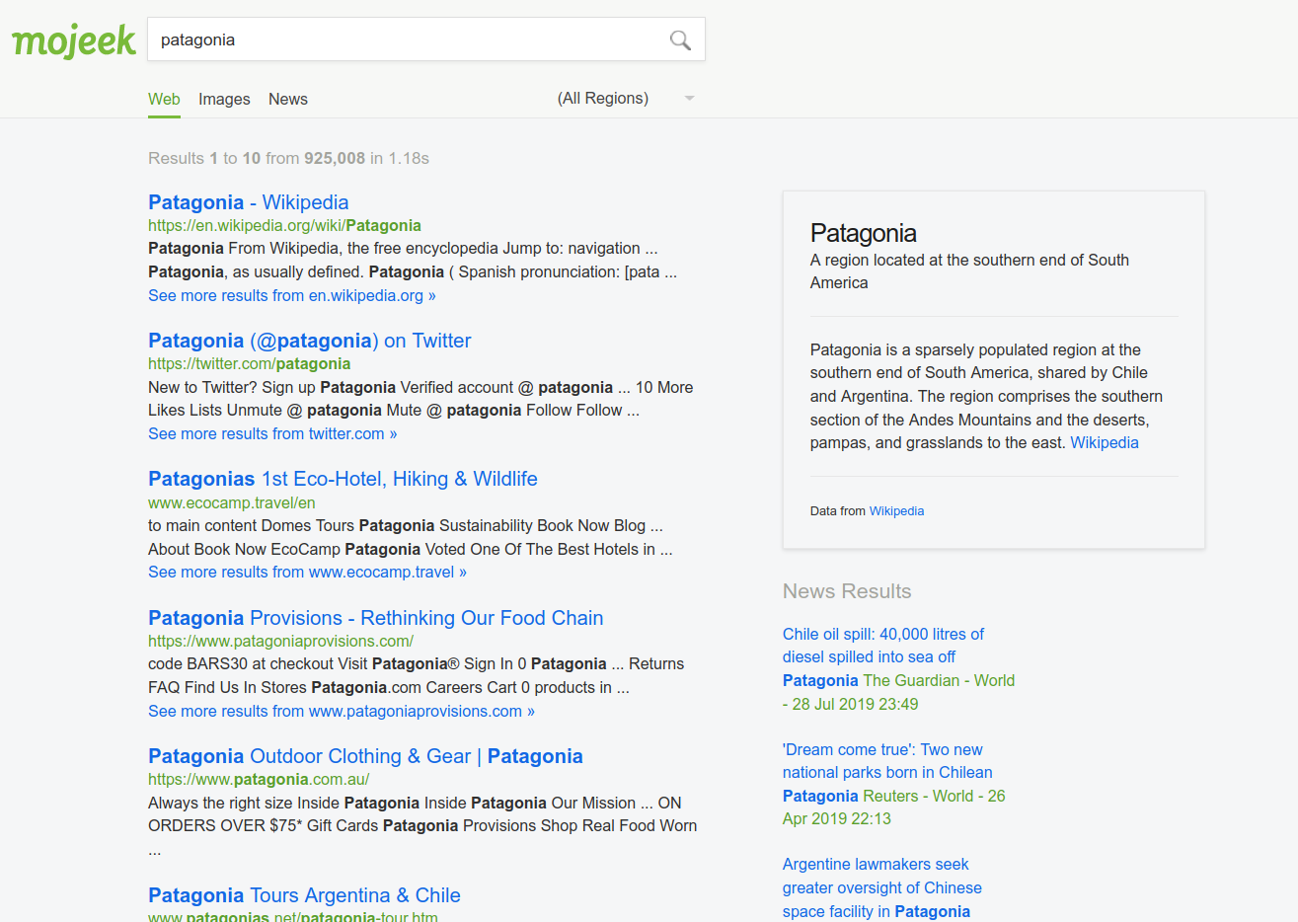
Task: Click the Patagonia Provisions snippet text
Action: point(416,675)
